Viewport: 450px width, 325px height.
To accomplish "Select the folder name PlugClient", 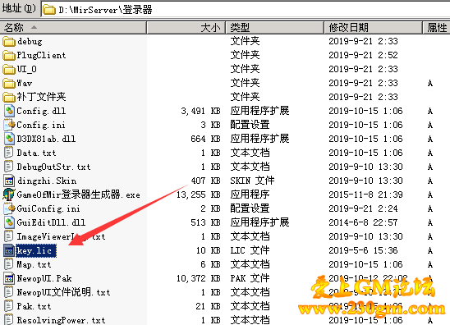I will (41, 55).
